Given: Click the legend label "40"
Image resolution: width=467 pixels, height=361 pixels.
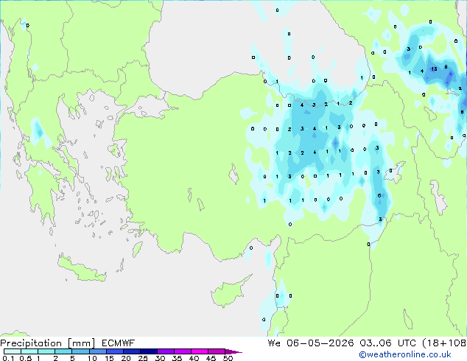Looking at the screenshot, I should (194, 358).
